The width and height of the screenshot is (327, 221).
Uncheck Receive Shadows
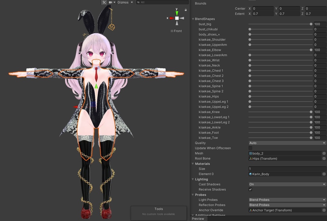click(250, 189)
